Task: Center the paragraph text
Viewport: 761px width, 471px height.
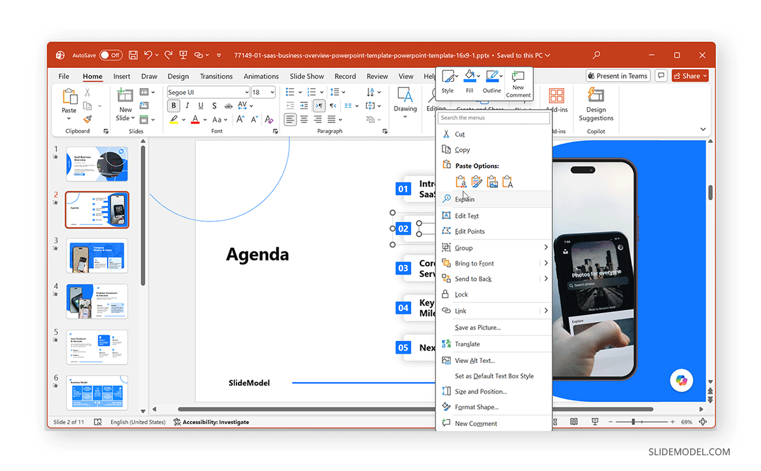Action: 304,119
